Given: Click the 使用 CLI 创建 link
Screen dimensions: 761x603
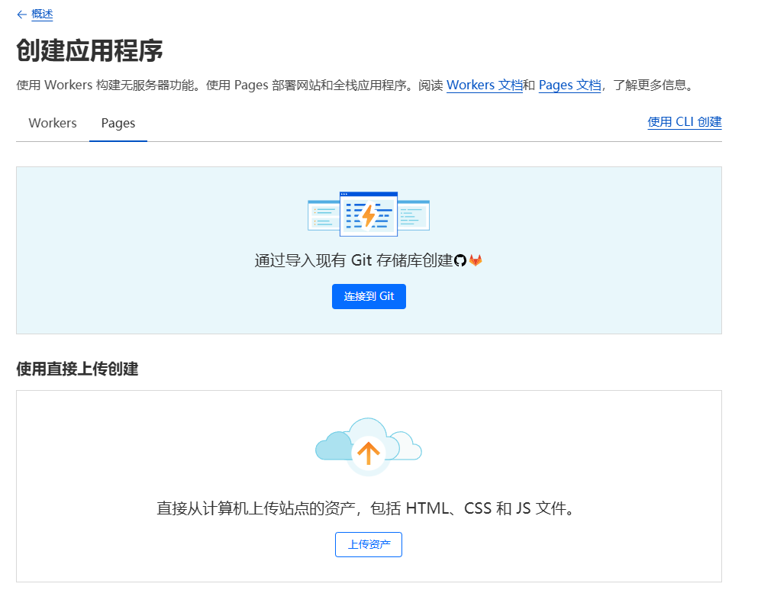Looking at the screenshot, I should pyautogui.click(x=684, y=122).
